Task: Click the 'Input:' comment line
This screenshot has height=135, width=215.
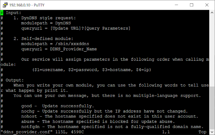Action: (13, 13)
